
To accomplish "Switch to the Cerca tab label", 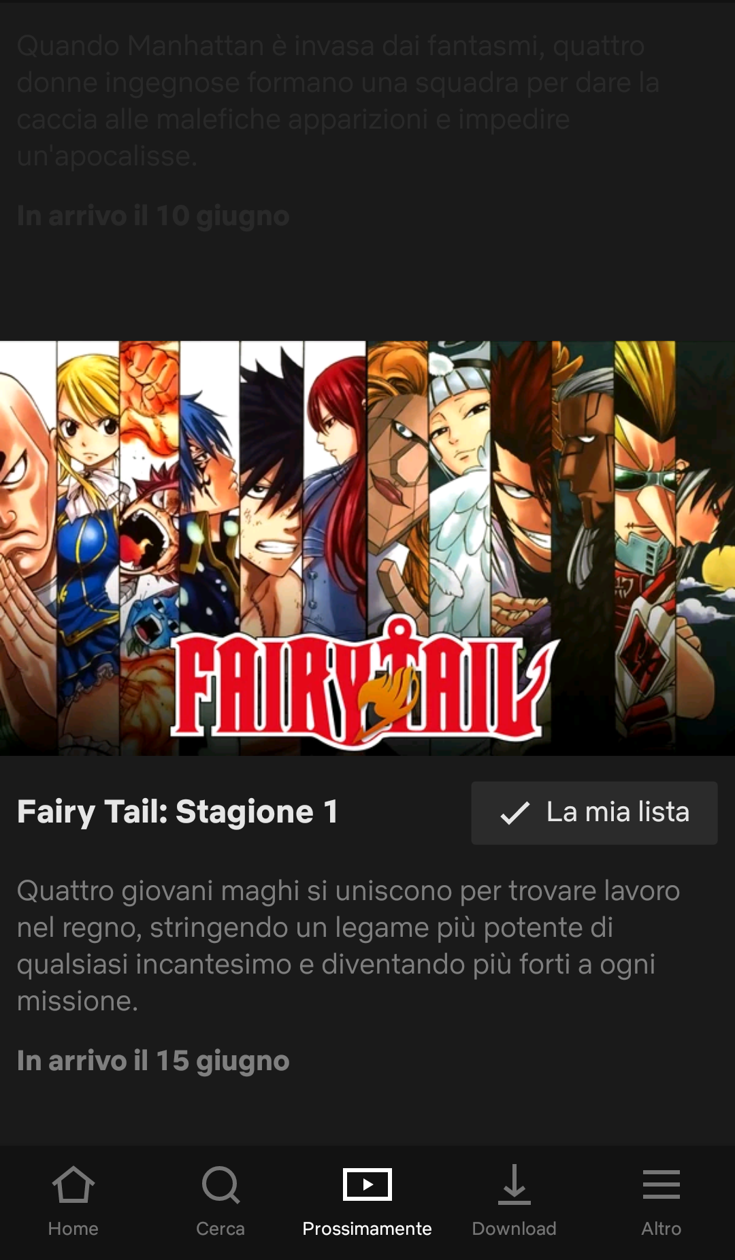I will tap(220, 1229).
